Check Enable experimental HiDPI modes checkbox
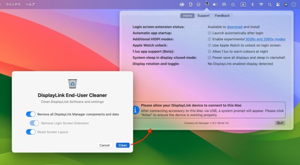 [209, 39]
